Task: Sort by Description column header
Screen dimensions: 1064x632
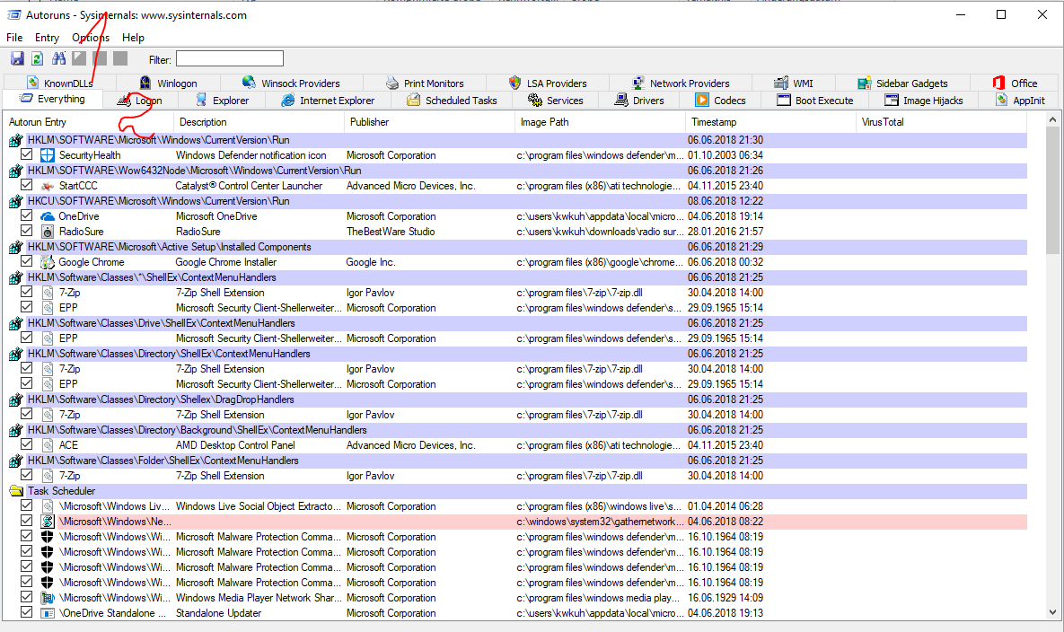Action: [259, 122]
